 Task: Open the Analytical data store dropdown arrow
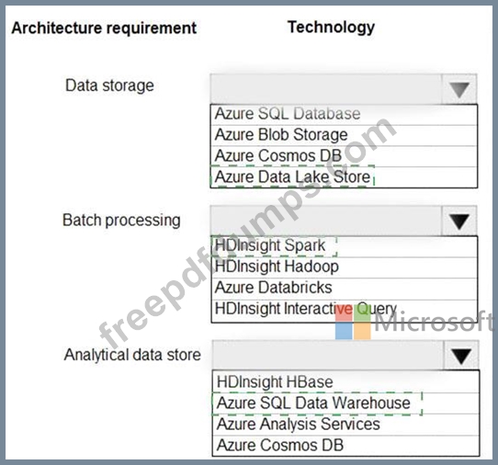click(461, 356)
